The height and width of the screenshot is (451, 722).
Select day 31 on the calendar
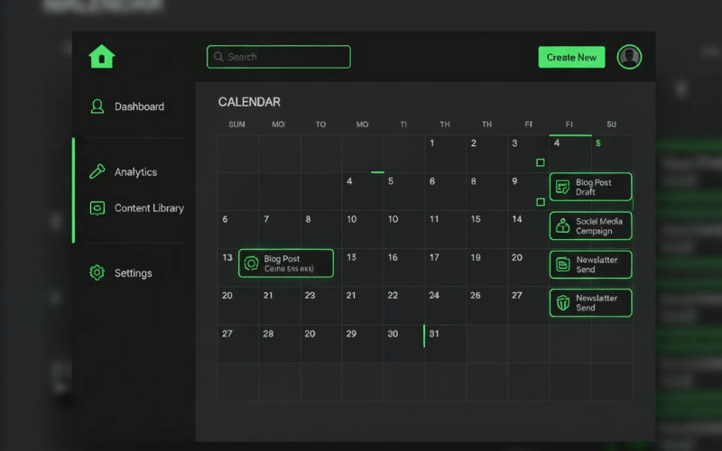coord(434,334)
